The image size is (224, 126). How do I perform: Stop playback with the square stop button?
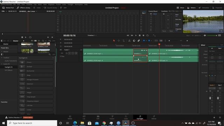140,35
